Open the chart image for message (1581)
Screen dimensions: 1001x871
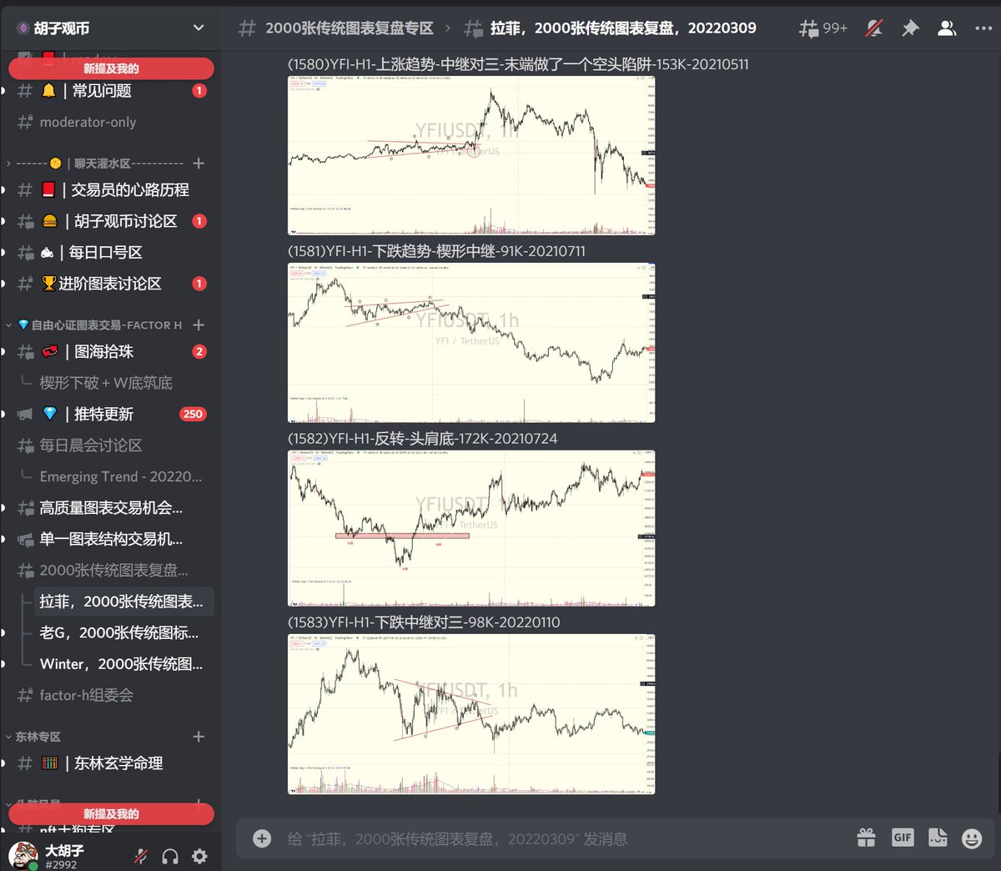[x=471, y=343]
